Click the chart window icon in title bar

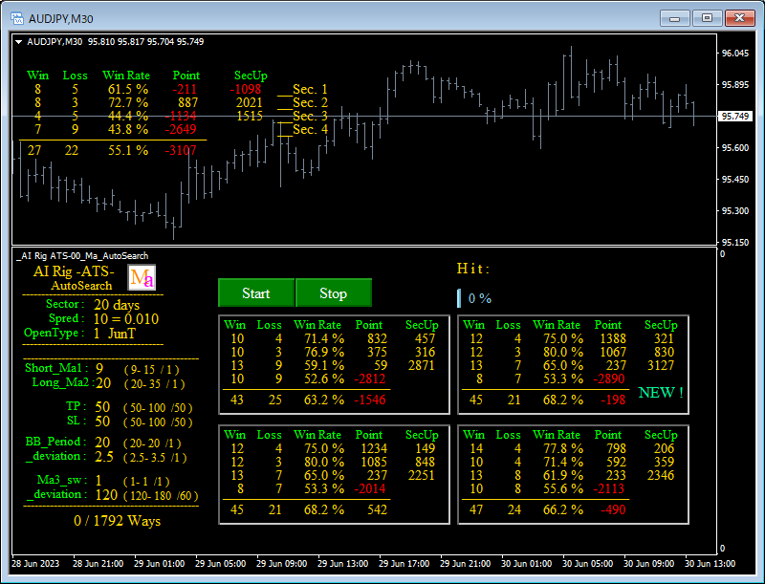[x=17, y=18]
